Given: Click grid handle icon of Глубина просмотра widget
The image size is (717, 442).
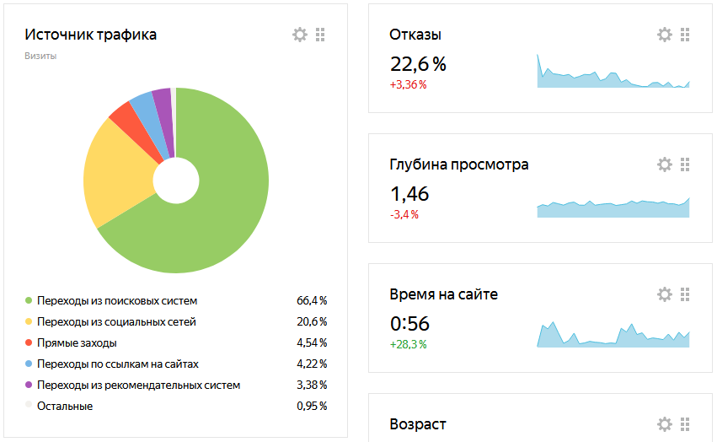Looking at the screenshot, I should tap(684, 164).
